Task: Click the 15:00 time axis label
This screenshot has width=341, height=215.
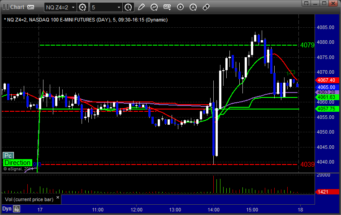Action: [252, 210]
